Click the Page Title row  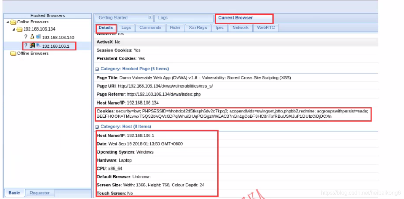pos(236,78)
